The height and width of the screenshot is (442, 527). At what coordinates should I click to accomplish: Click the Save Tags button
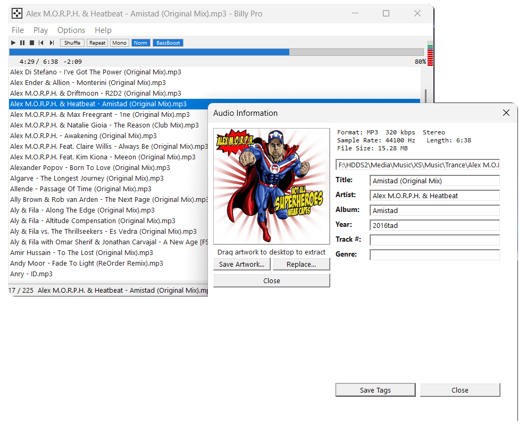pos(375,390)
